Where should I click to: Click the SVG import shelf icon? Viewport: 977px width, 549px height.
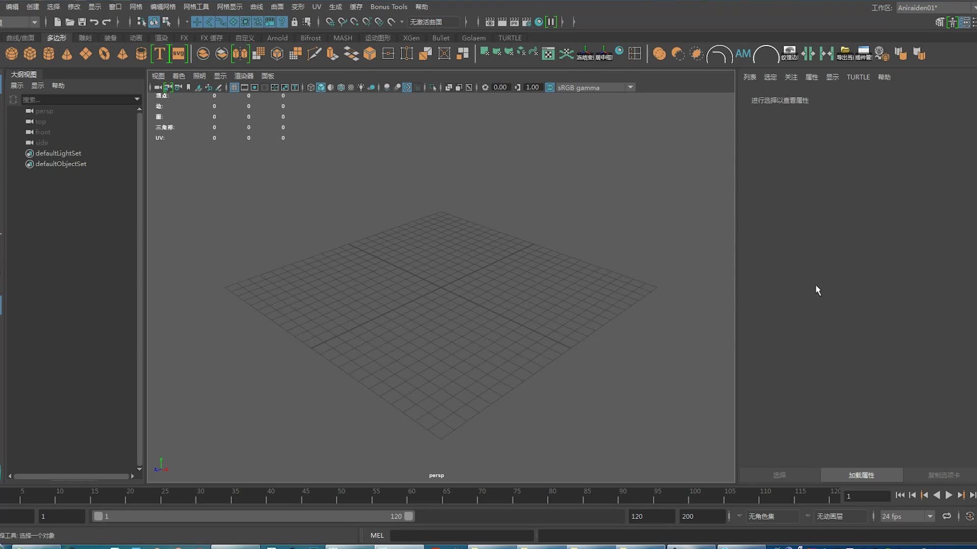pyautogui.click(x=178, y=53)
